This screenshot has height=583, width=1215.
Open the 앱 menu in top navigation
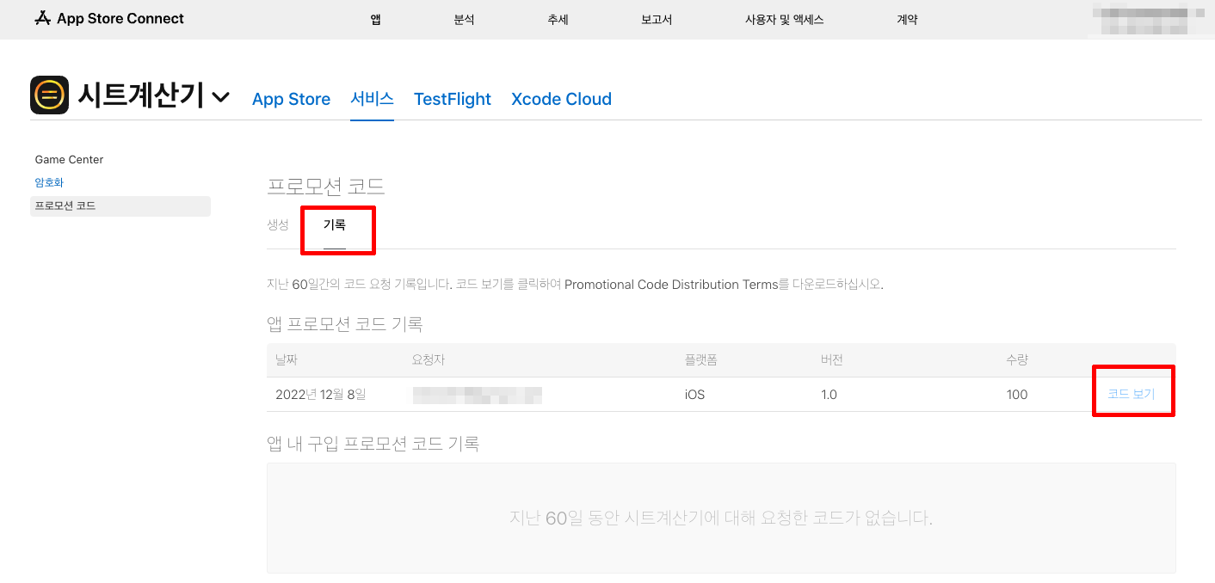point(376,19)
